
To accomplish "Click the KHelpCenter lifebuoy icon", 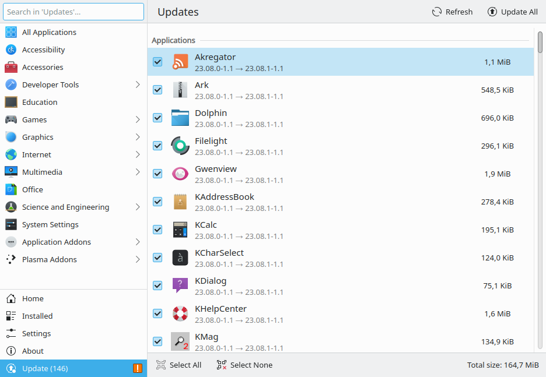I will point(180,313).
